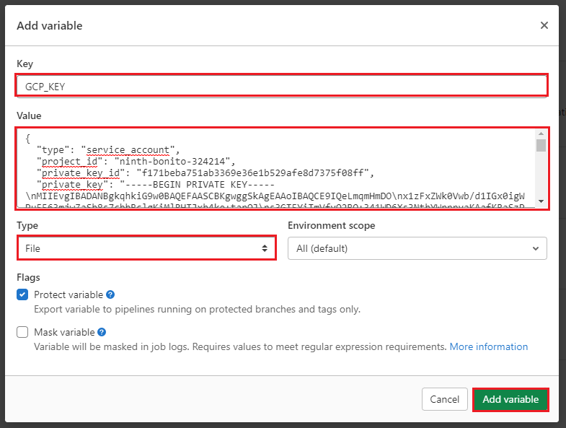Click the Value scrollbar up arrow
Viewport: 566px width, 428px height.
click(541, 134)
